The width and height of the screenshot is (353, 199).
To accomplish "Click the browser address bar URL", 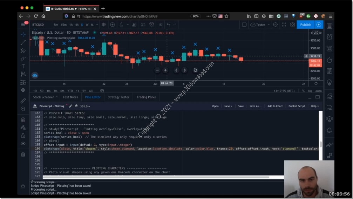I will tap(120, 16).
